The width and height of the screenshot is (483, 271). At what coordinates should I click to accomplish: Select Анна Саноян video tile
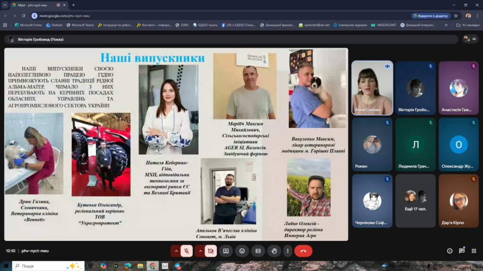click(x=372, y=88)
